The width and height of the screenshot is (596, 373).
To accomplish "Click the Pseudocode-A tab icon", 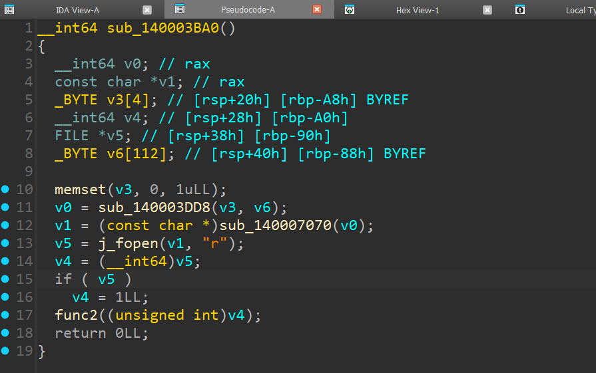I will (x=179, y=9).
